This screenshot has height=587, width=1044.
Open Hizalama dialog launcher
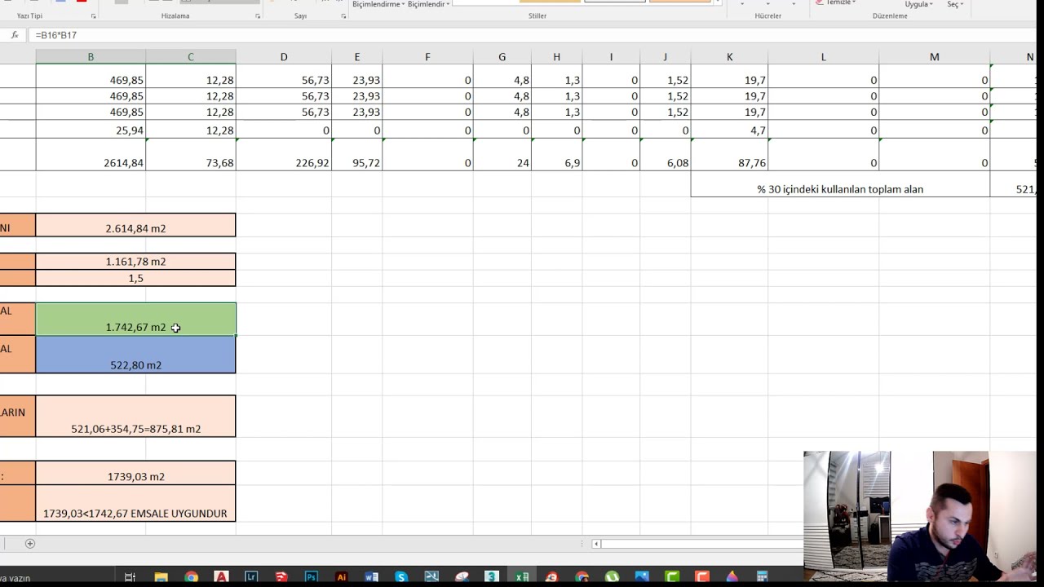[258, 16]
